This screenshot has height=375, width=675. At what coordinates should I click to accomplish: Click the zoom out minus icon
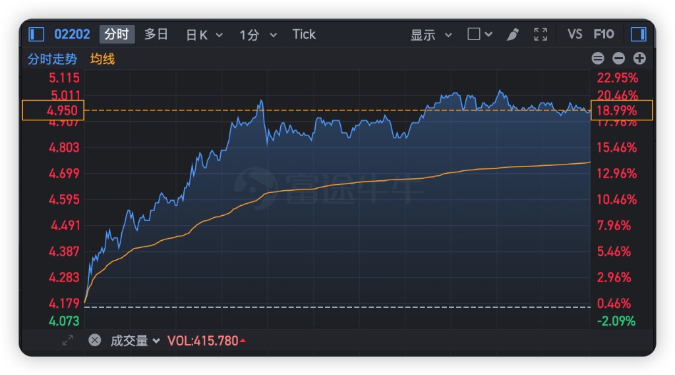[618, 59]
